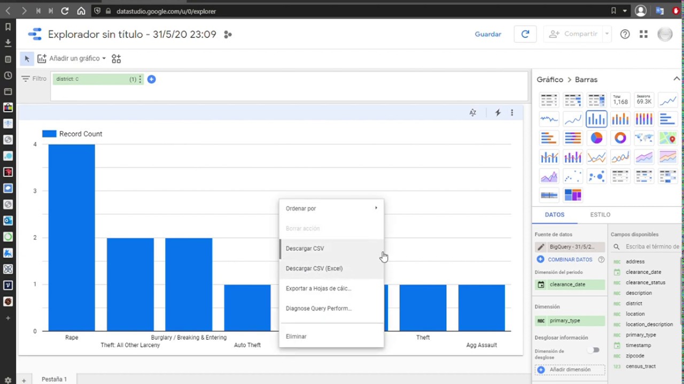684x384 pixels.
Task: Select the scatter plot chart type
Action: [573, 176]
